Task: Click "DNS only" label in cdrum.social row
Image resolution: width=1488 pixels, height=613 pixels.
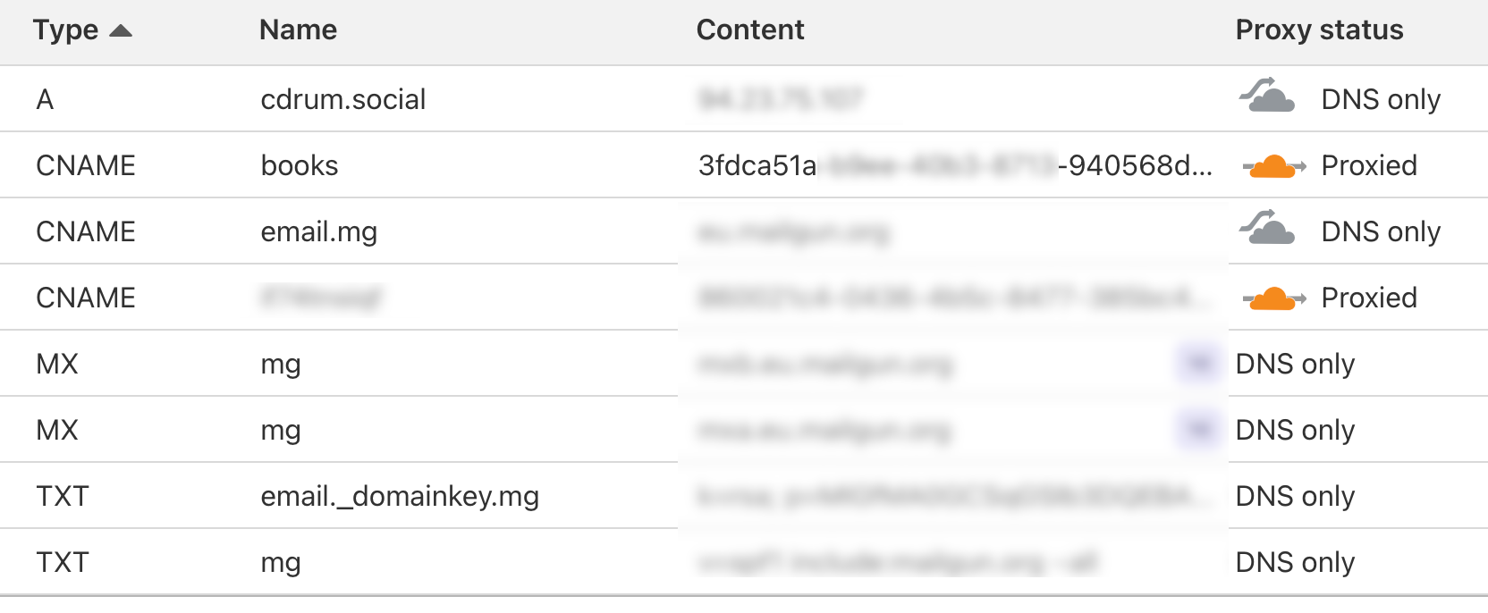Action: pyautogui.click(x=1381, y=99)
